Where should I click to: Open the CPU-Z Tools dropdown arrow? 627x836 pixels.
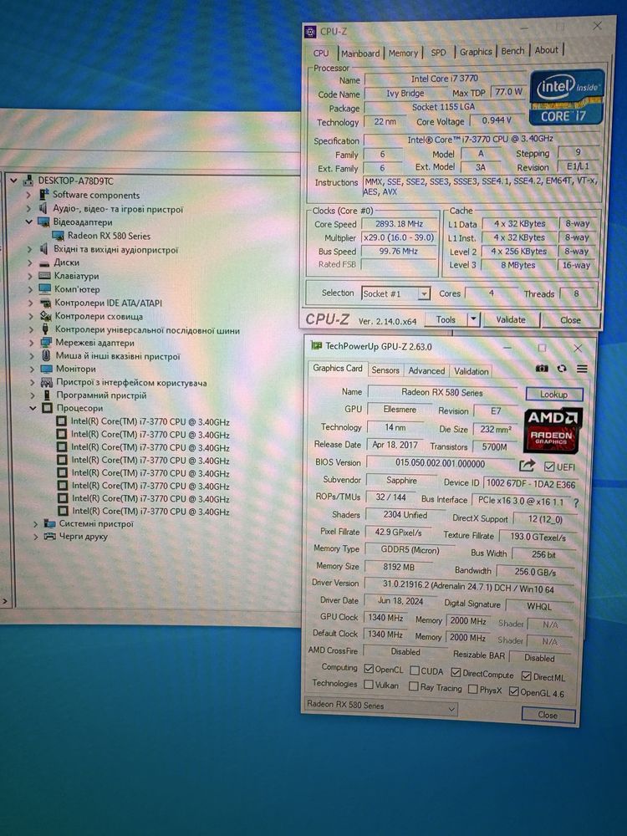473,319
